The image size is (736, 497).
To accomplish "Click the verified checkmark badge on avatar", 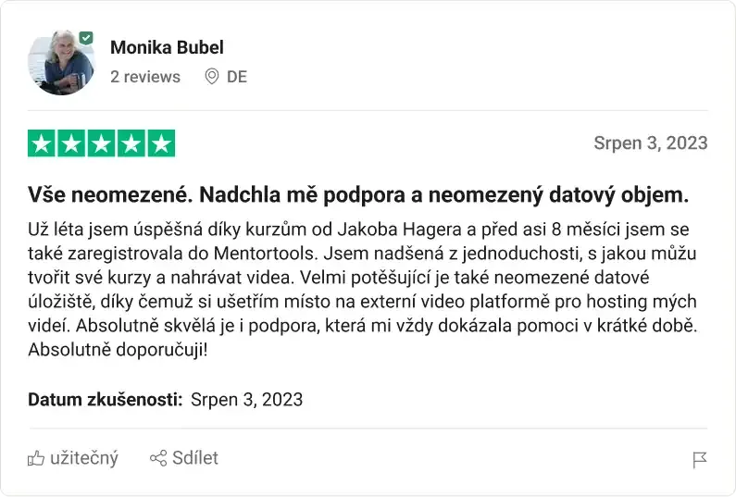I will click(x=86, y=38).
